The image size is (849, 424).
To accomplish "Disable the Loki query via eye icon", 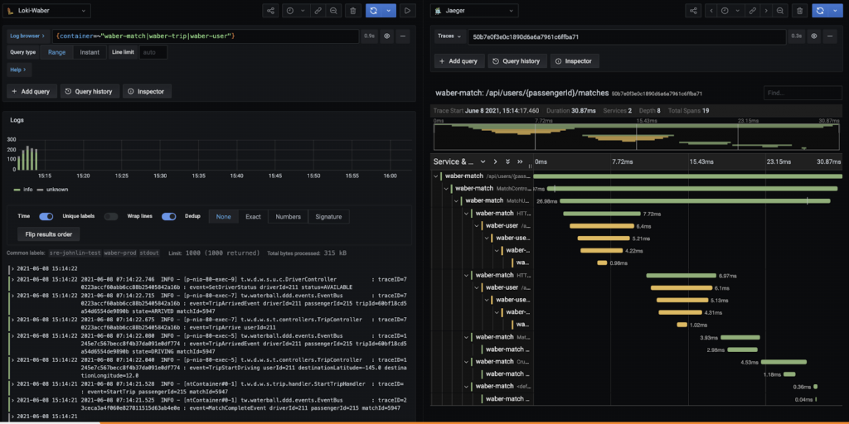I will (x=386, y=36).
